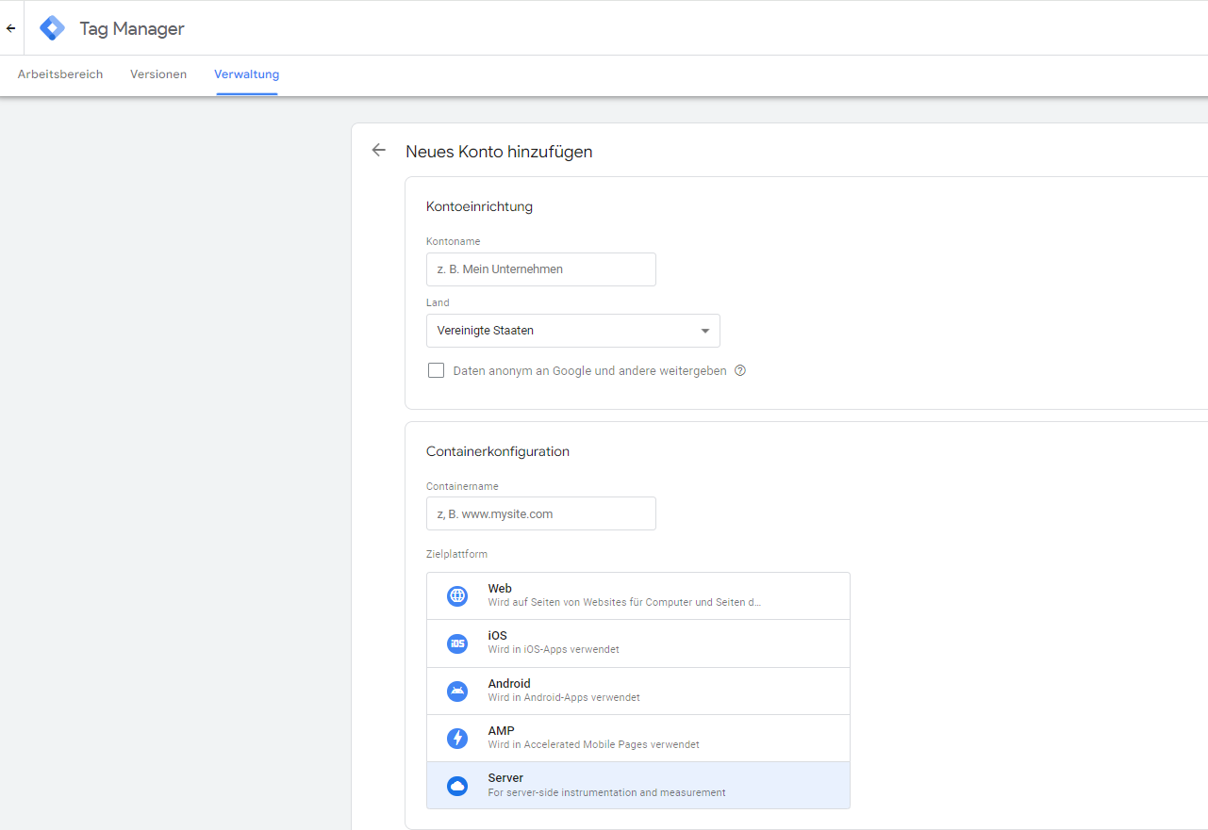Image resolution: width=1208 pixels, height=830 pixels.
Task: Click the Tag Manager title text
Action: click(132, 28)
